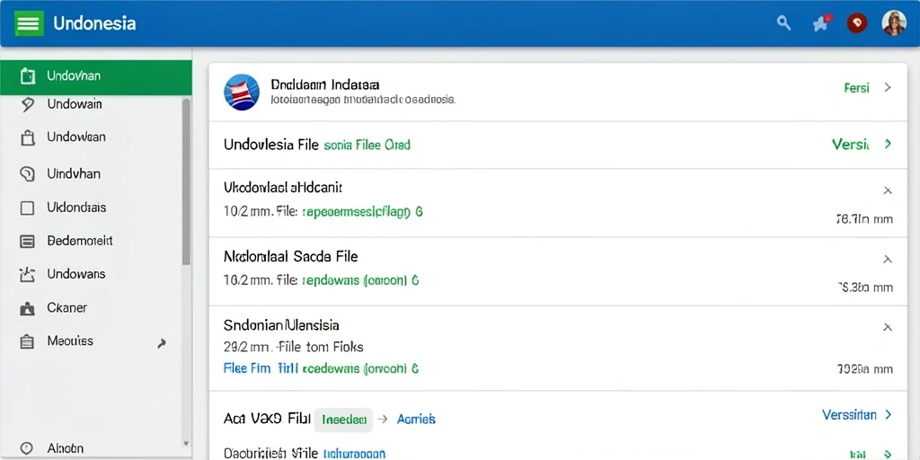Click the square icon beside Uklondiais
Image resolution: width=920 pixels, height=460 pixels.
pyautogui.click(x=28, y=208)
